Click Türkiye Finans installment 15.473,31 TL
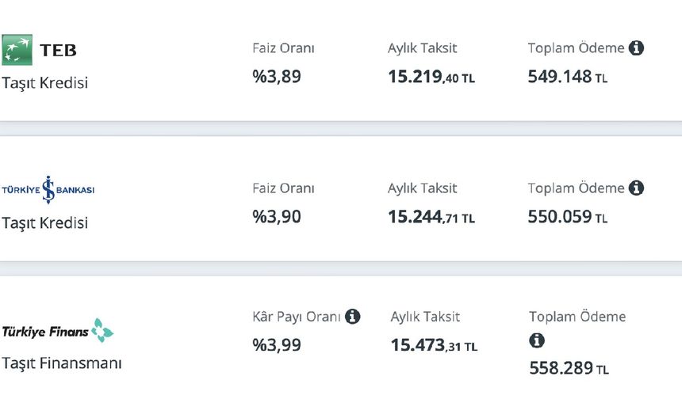Screen dimensions: 682x399 click(x=434, y=346)
